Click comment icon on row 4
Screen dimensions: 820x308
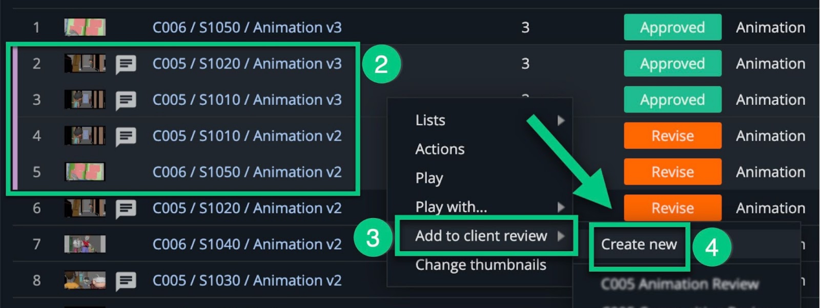[126, 137]
